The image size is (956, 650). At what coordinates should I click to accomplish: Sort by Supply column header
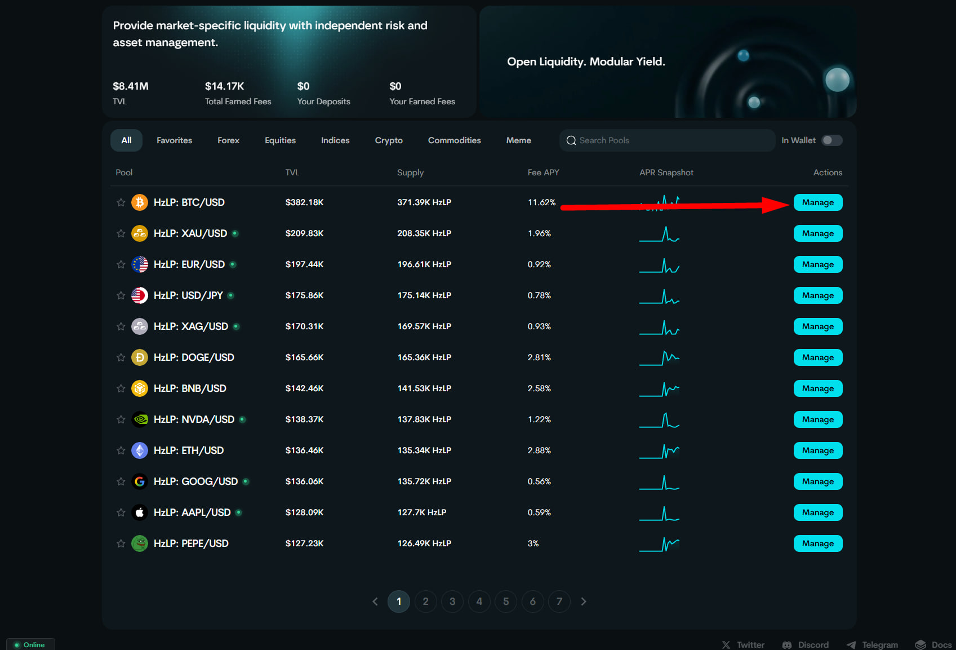410,173
